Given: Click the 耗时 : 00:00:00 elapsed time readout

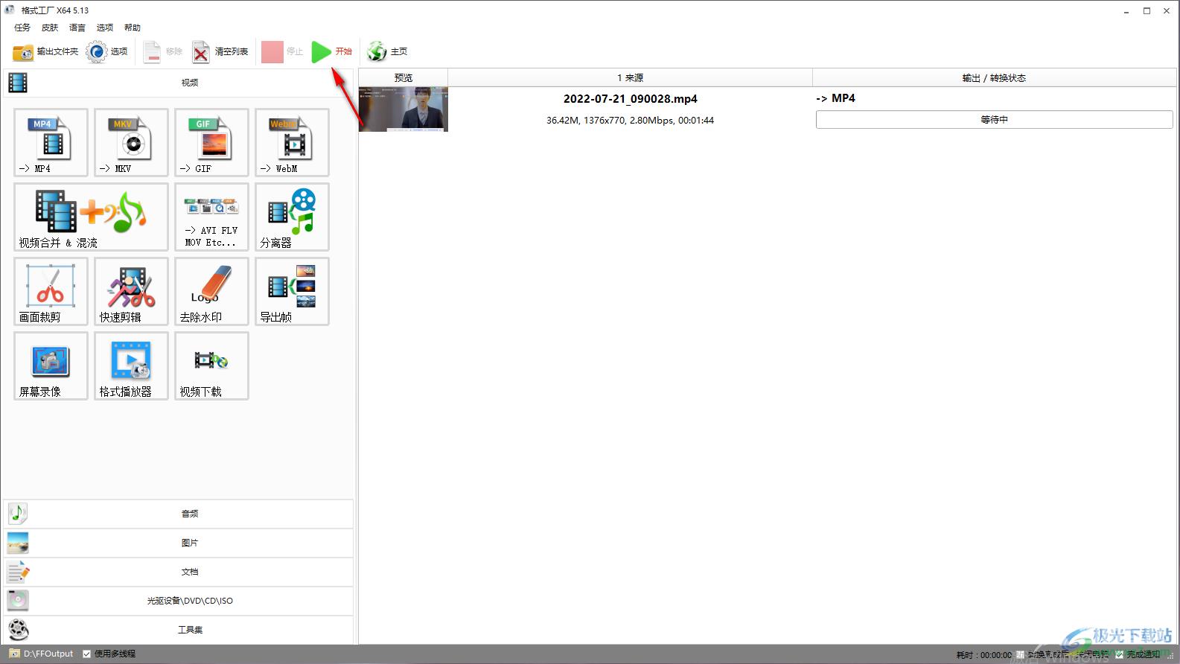Looking at the screenshot, I should (x=983, y=655).
